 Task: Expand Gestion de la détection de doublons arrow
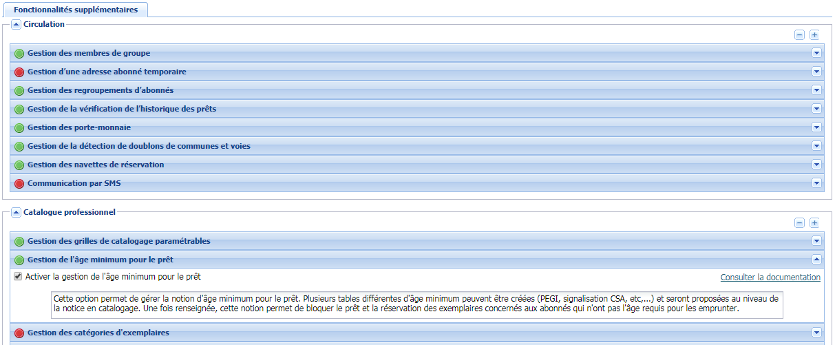(816, 146)
